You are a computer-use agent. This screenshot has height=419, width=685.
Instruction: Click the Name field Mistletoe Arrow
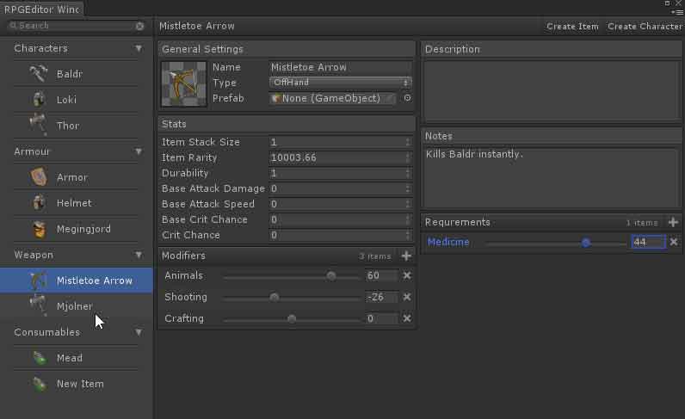click(x=340, y=67)
